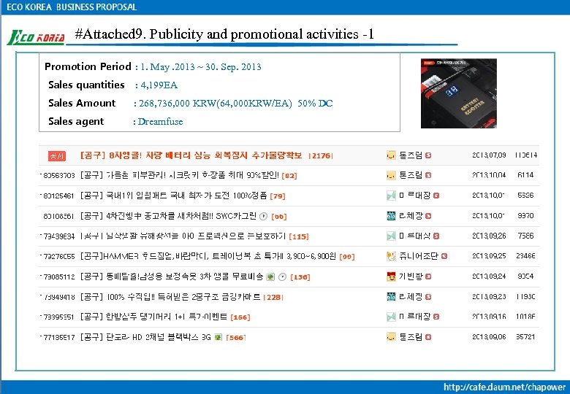Click the [79] comment count

[278, 196]
